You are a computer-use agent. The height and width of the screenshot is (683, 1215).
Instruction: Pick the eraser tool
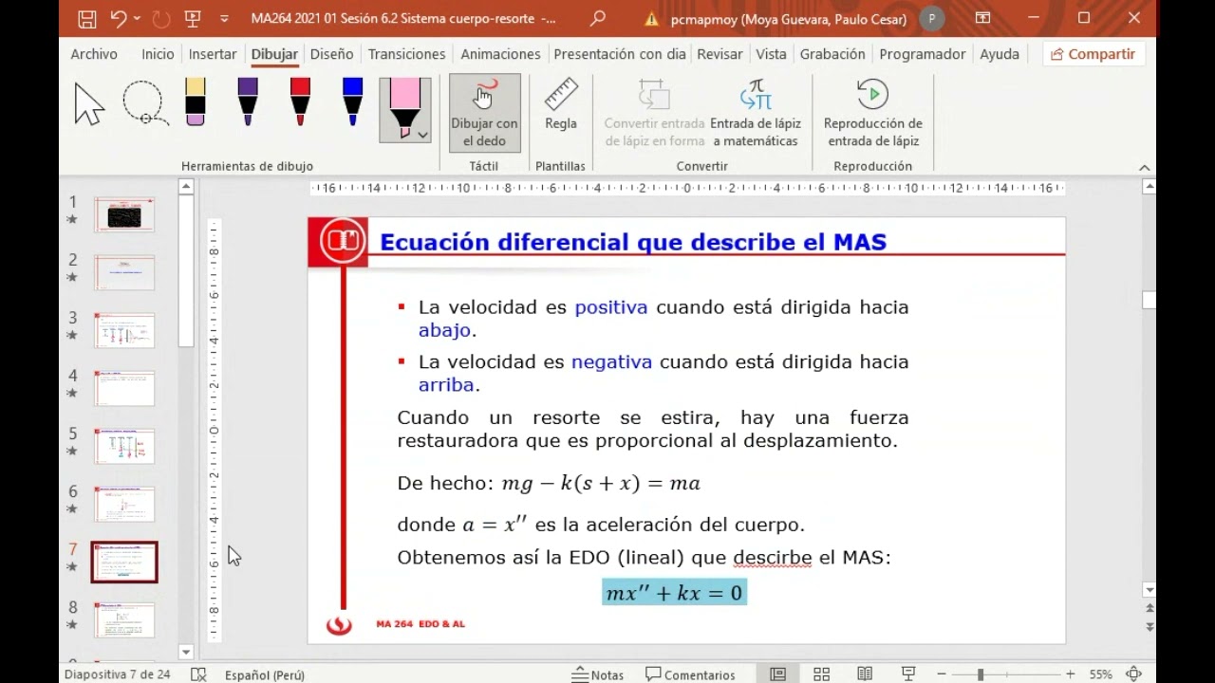[x=196, y=102]
